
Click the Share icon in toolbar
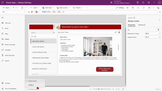coord(127,8)
